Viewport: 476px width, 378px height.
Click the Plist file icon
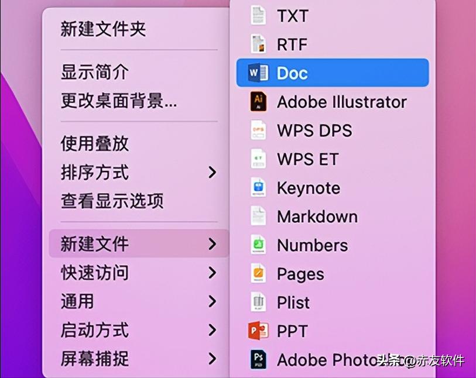pyautogui.click(x=258, y=303)
